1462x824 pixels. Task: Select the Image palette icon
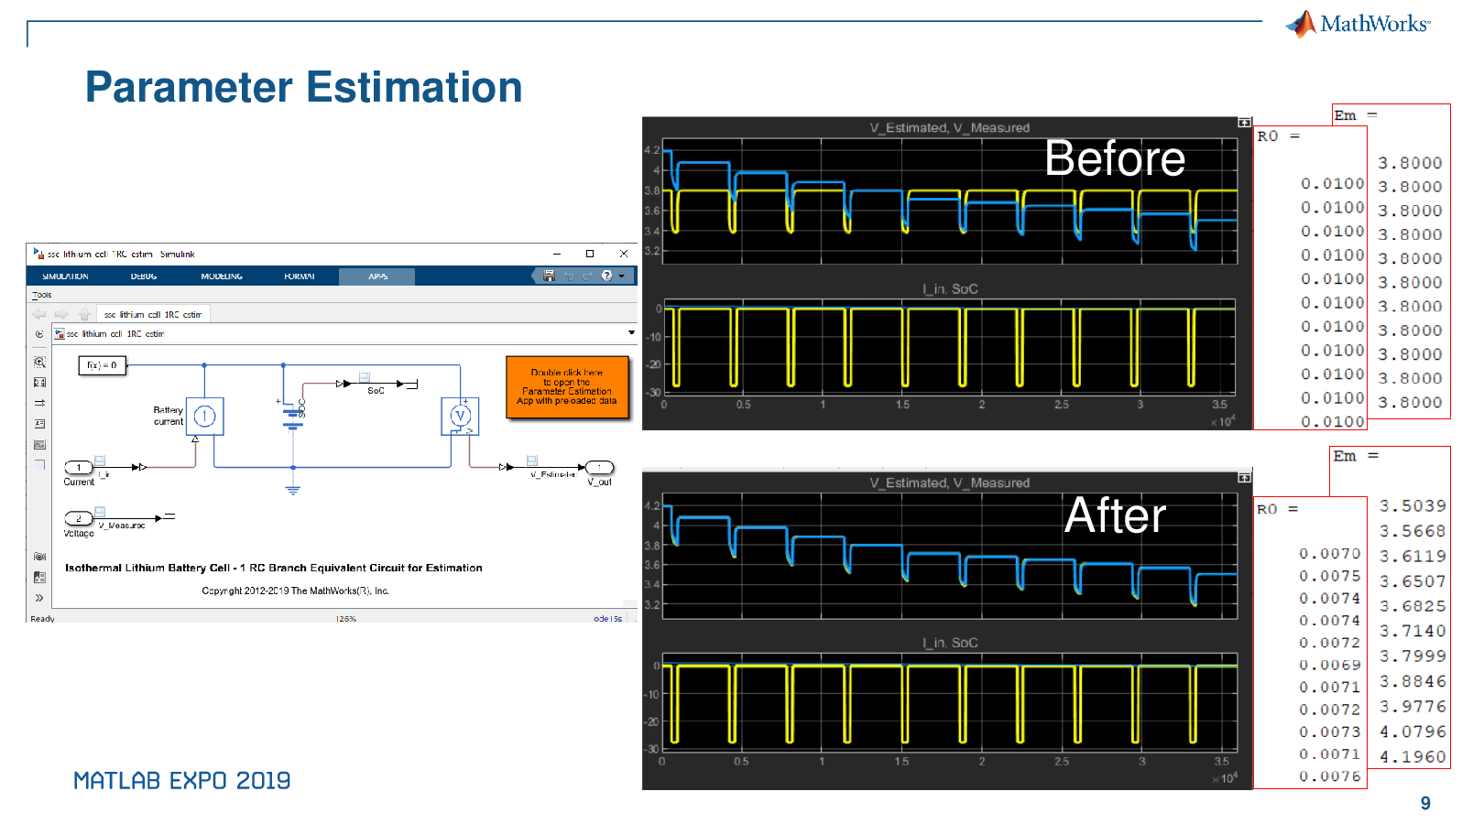pos(39,444)
